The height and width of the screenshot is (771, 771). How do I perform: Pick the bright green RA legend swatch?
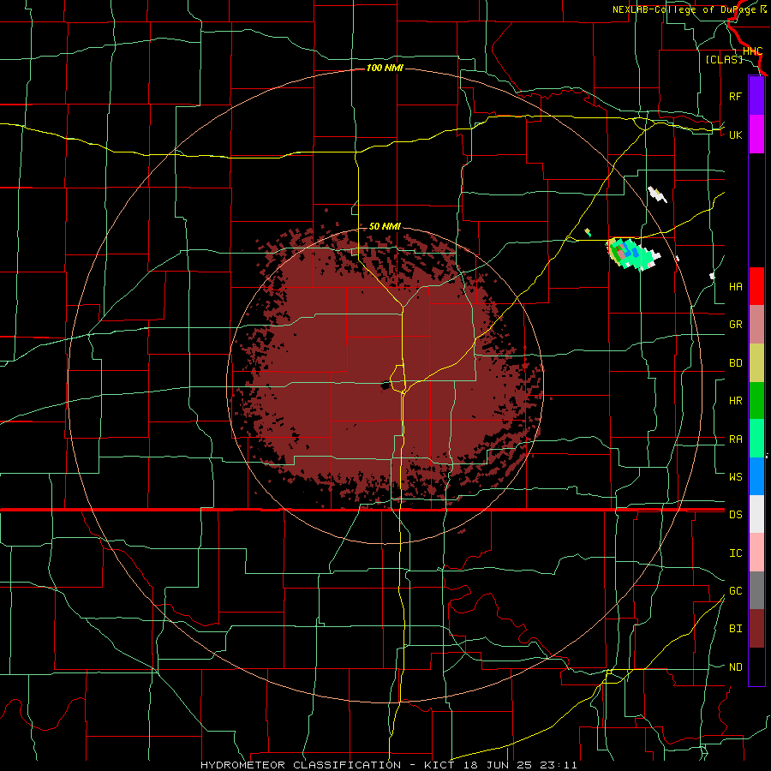click(x=756, y=439)
